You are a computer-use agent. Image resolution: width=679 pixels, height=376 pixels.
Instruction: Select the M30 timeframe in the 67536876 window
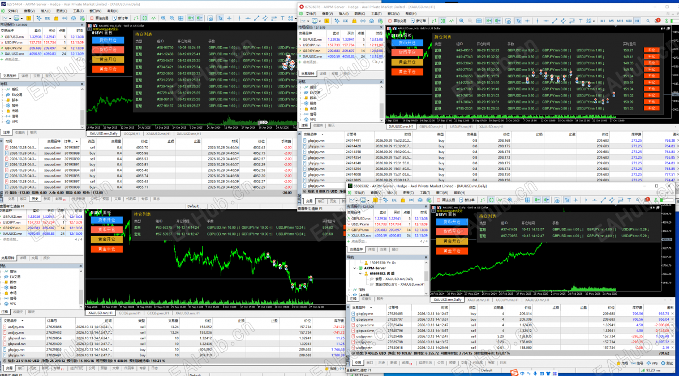click(x=629, y=20)
